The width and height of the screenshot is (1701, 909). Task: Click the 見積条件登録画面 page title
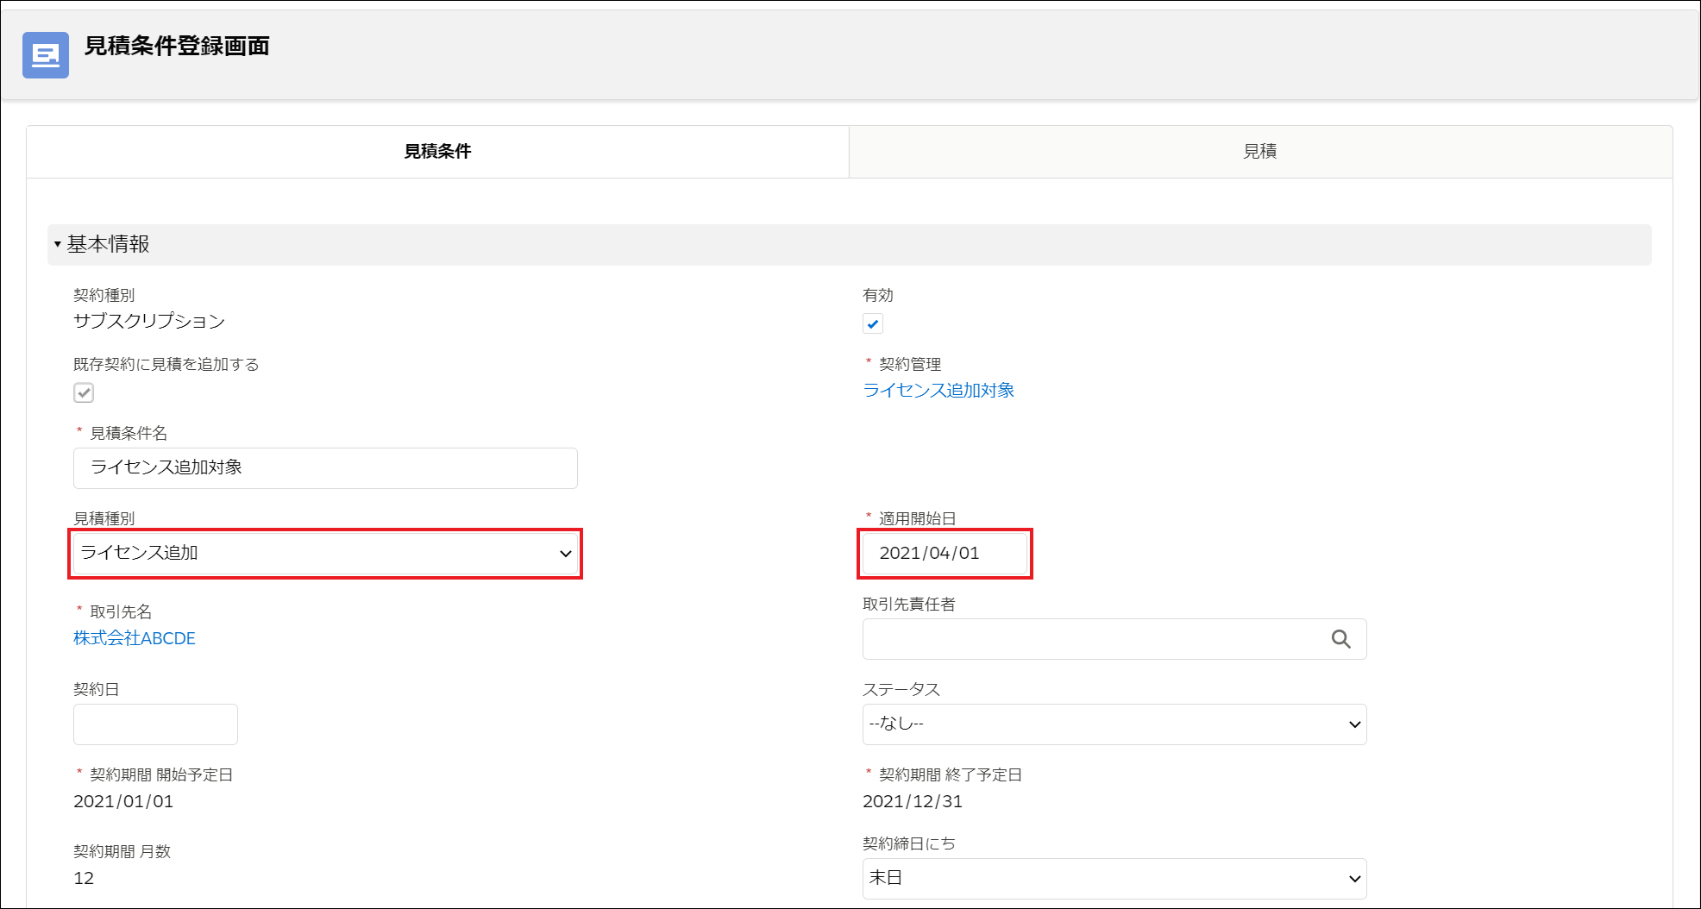click(x=177, y=46)
